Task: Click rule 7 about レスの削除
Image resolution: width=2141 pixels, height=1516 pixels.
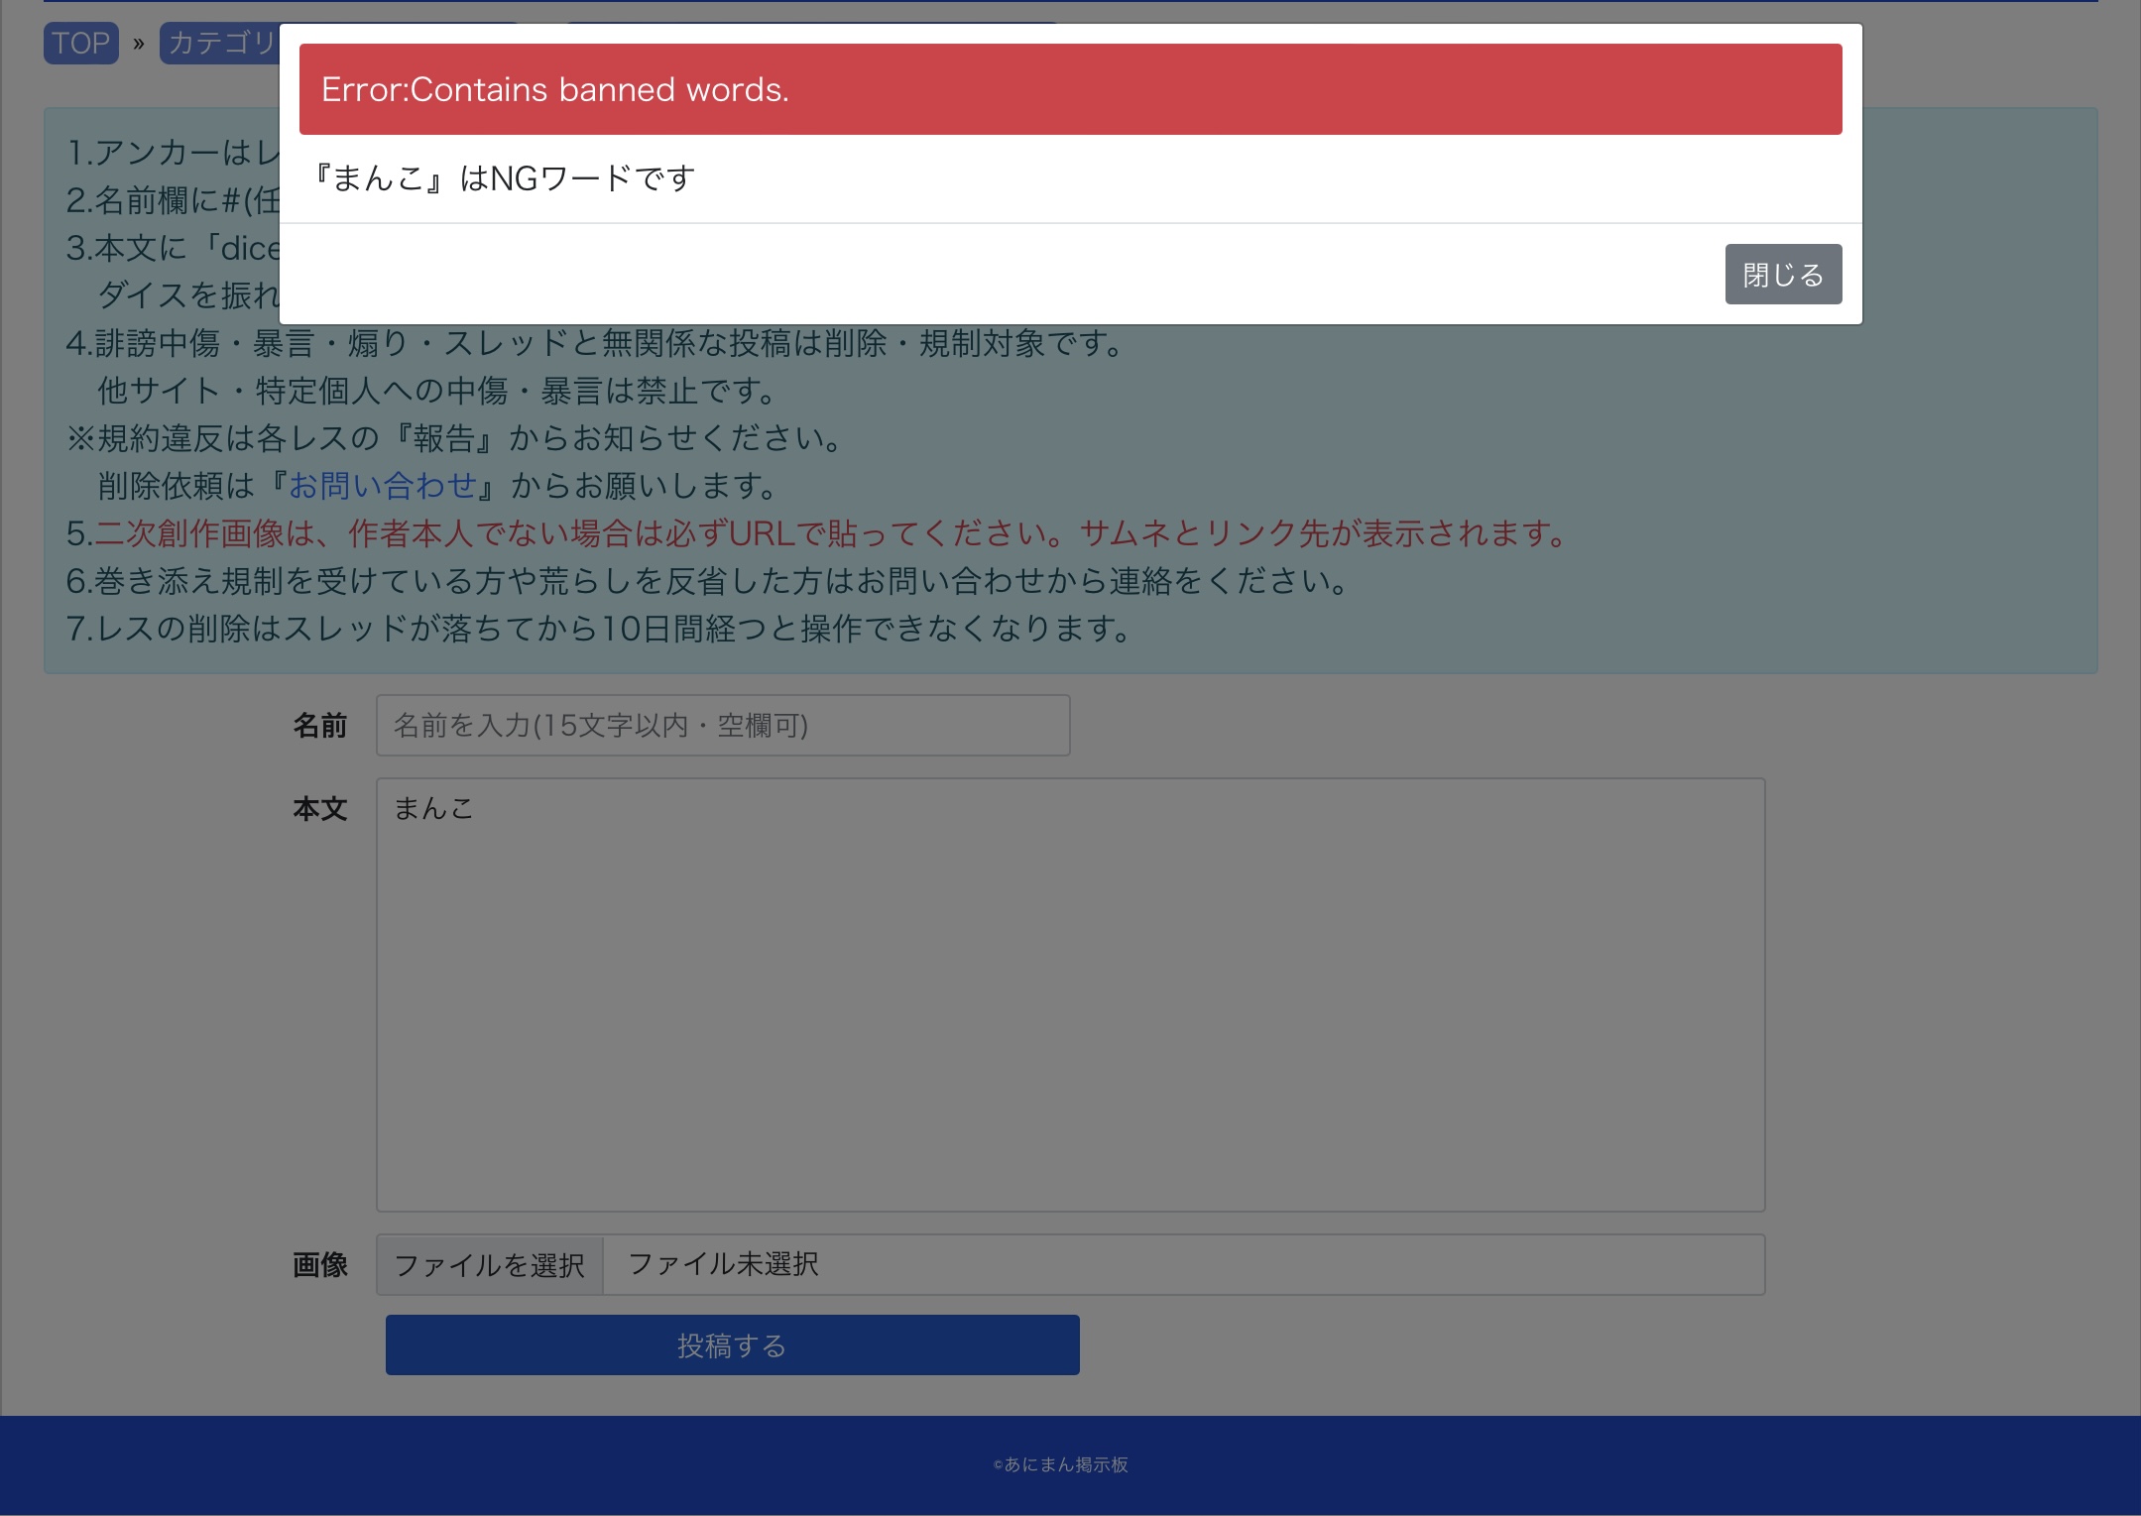Action: (x=598, y=629)
